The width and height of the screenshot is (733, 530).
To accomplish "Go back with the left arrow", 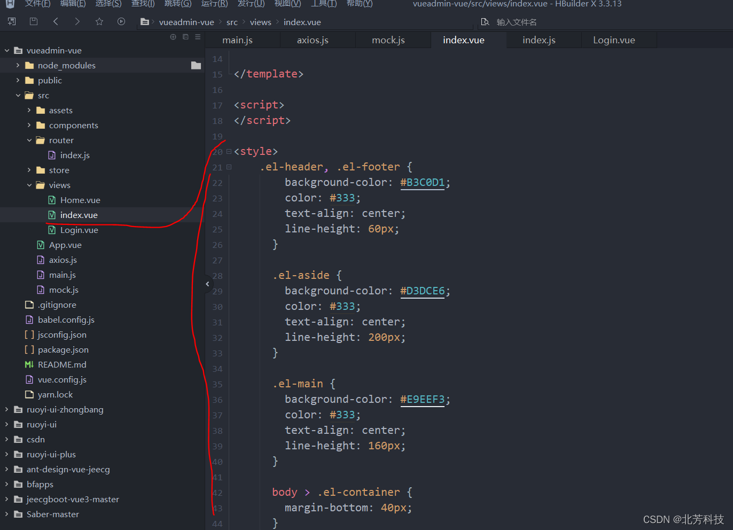I will (56, 21).
